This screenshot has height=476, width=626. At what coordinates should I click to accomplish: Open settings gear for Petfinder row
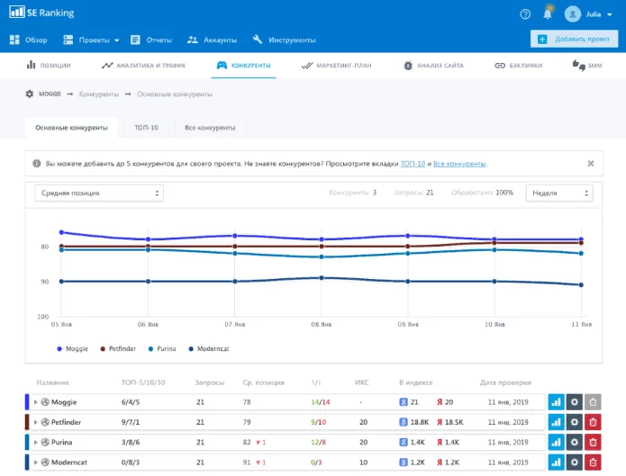[x=575, y=422]
